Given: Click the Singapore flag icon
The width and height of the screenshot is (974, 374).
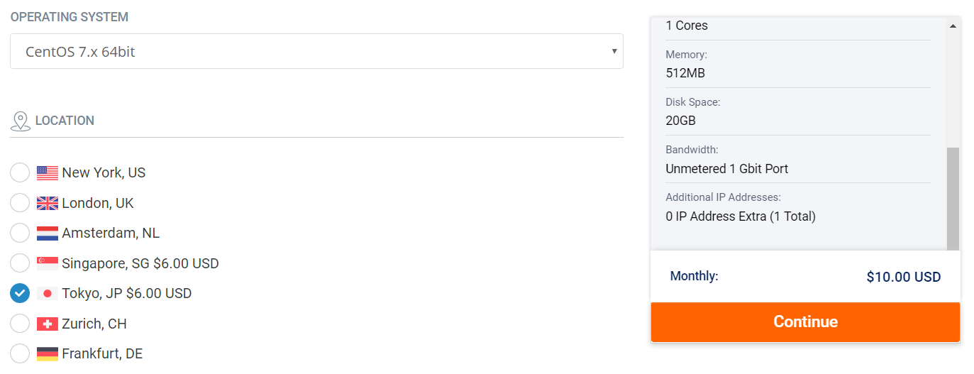Looking at the screenshot, I should [48, 263].
